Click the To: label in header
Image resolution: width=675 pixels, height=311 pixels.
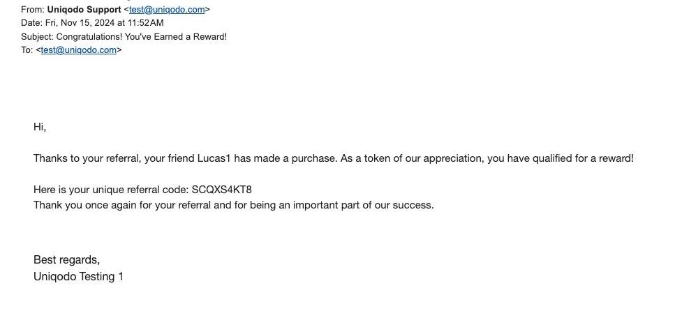(x=27, y=50)
